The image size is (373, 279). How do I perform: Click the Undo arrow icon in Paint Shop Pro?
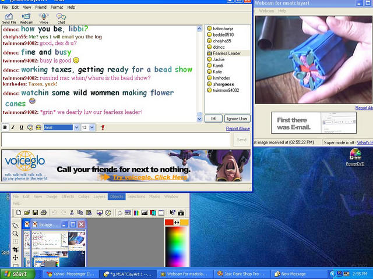55,213
